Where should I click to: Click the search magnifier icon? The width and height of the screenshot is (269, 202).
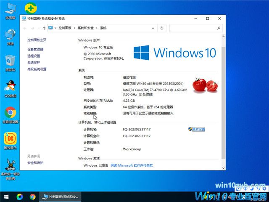pyautogui.click(x=219, y=28)
